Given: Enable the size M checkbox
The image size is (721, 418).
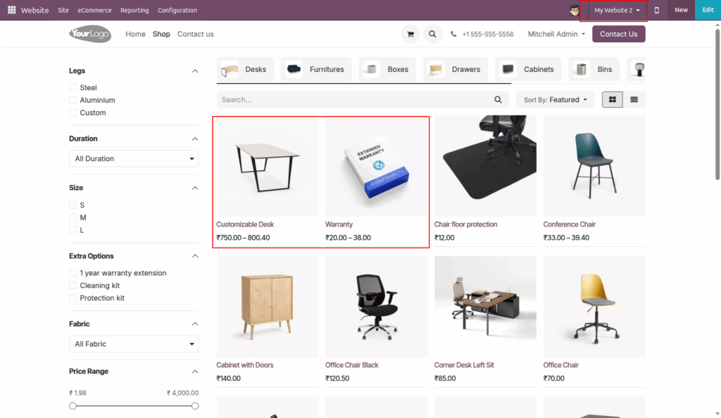Looking at the screenshot, I should click(73, 217).
